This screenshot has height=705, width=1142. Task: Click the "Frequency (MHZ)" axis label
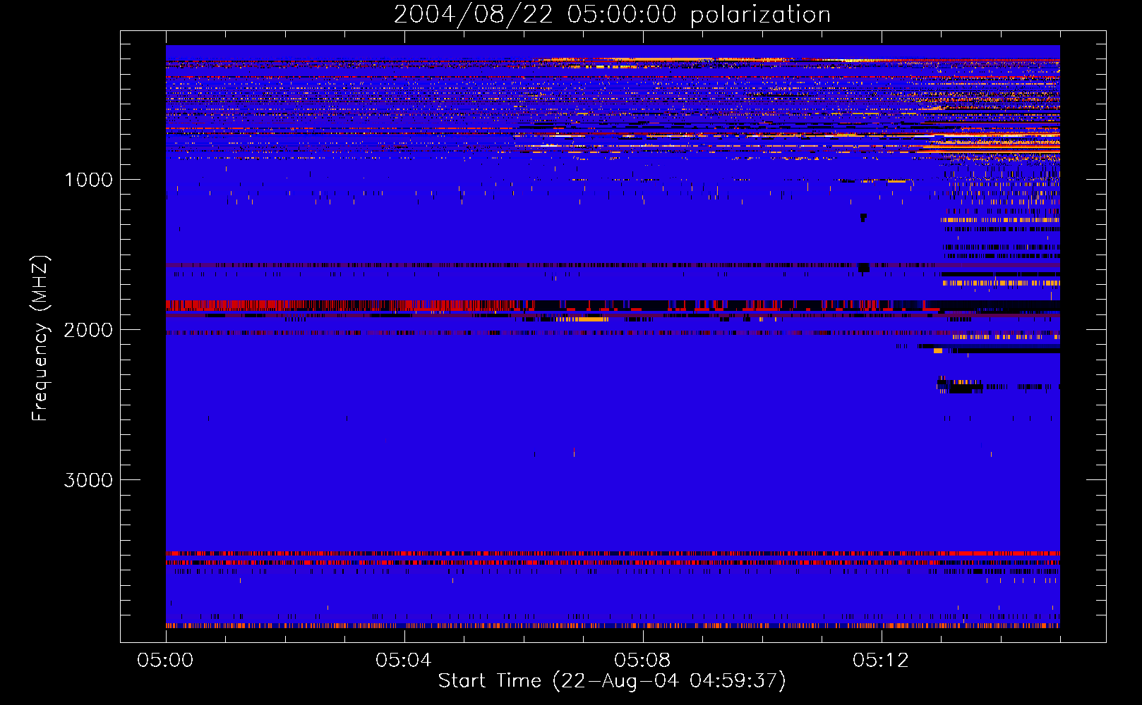click(41, 338)
